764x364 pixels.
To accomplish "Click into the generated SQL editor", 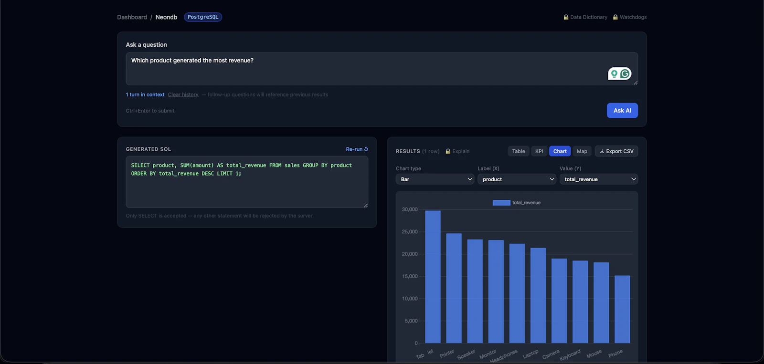I will [x=247, y=182].
